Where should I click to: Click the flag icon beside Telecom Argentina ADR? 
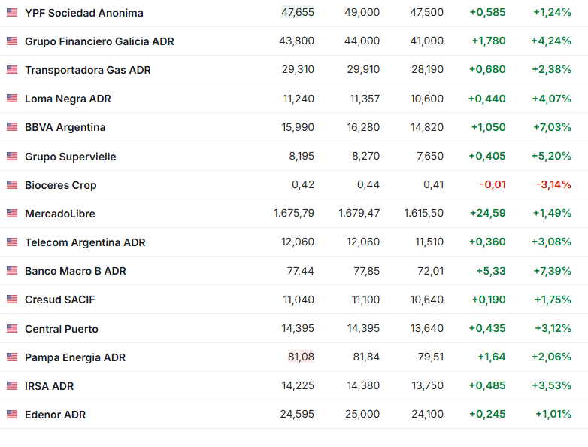[12, 242]
